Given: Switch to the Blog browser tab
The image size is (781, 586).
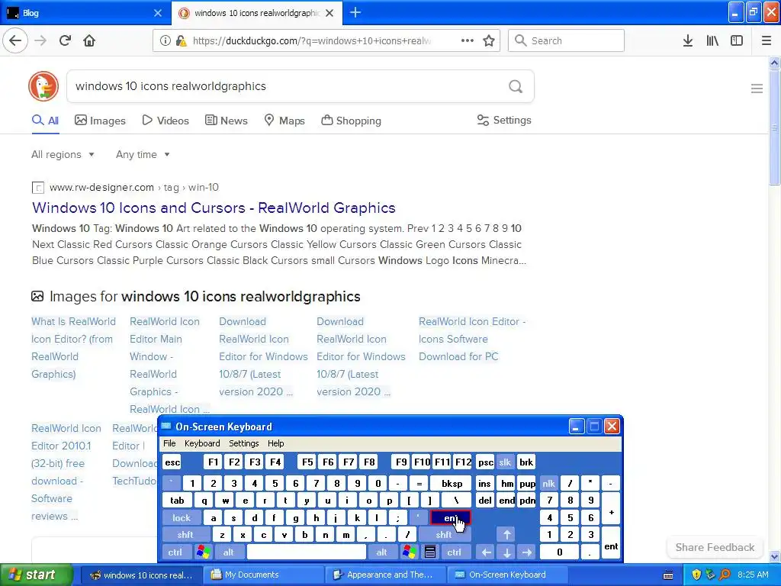Looking at the screenshot, I should (85, 12).
